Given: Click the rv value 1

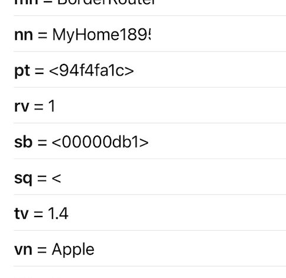Looking at the screenshot, I should tap(51, 106).
